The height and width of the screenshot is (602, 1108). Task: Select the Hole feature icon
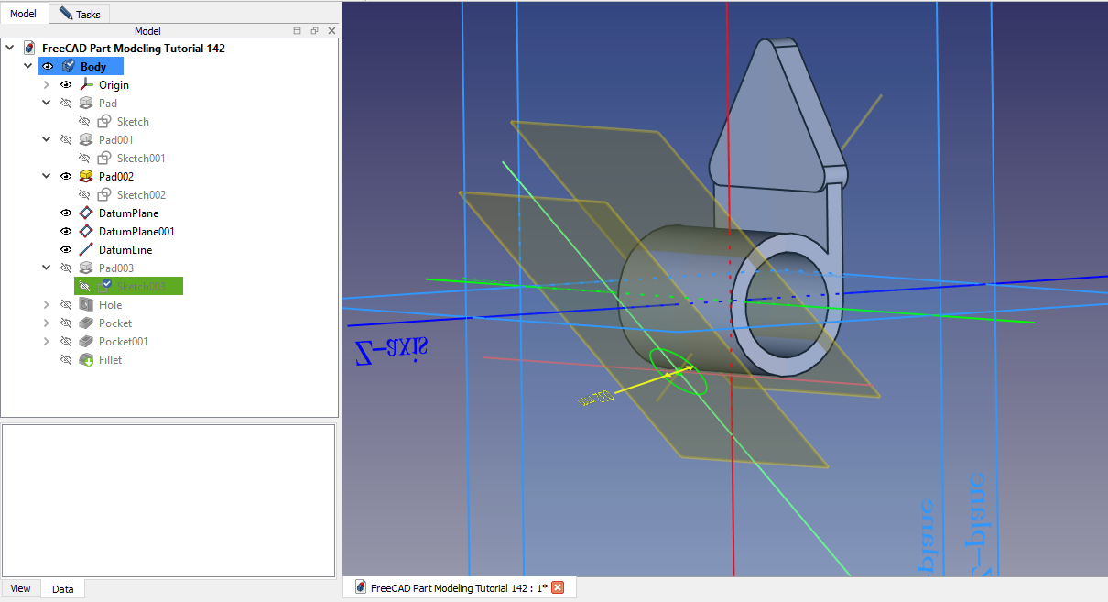tap(87, 305)
